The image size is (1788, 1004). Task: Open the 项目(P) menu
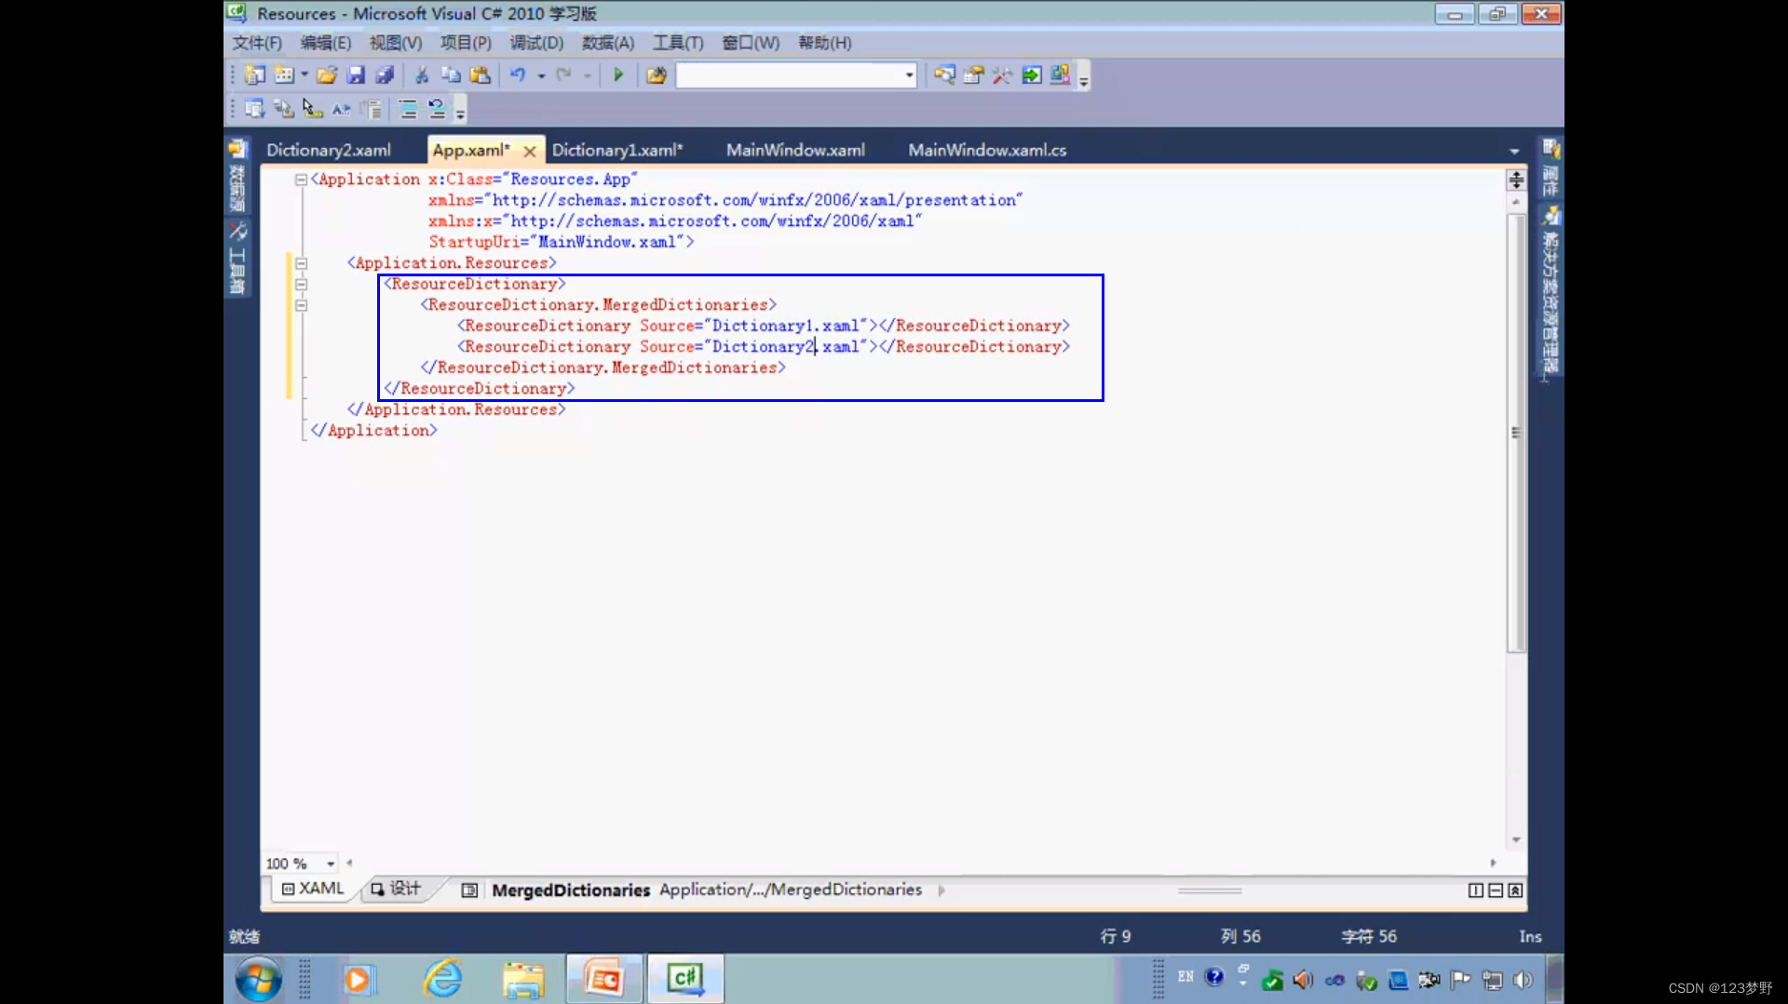click(466, 43)
